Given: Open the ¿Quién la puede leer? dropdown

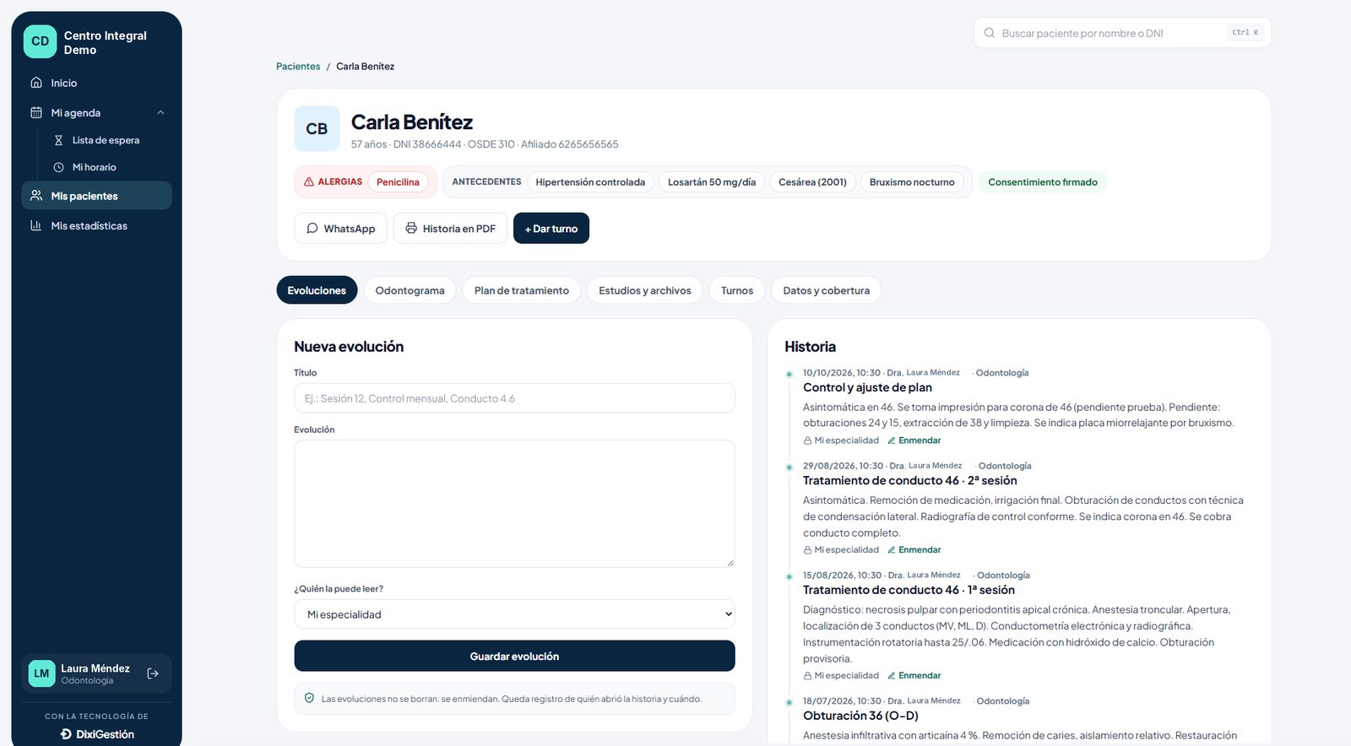Looking at the screenshot, I should [514, 614].
